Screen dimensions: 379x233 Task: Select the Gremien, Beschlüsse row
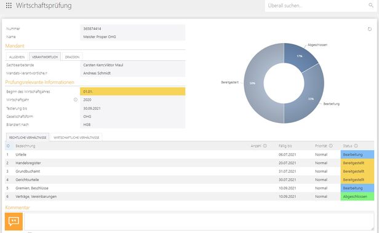pos(189,188)
